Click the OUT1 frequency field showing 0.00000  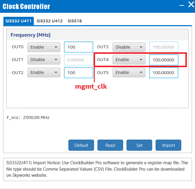click(78, 60)
